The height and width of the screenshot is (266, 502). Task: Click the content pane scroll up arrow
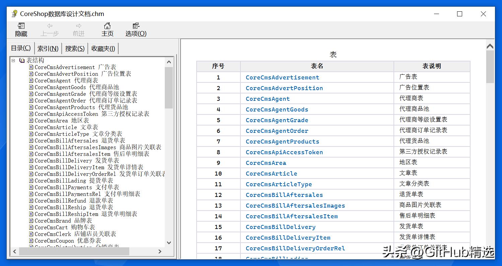[x=490, y=46]
